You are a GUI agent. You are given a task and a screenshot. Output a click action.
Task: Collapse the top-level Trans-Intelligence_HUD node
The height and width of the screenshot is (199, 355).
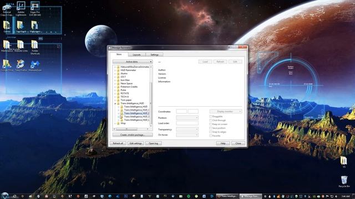[x=115, y=103]
